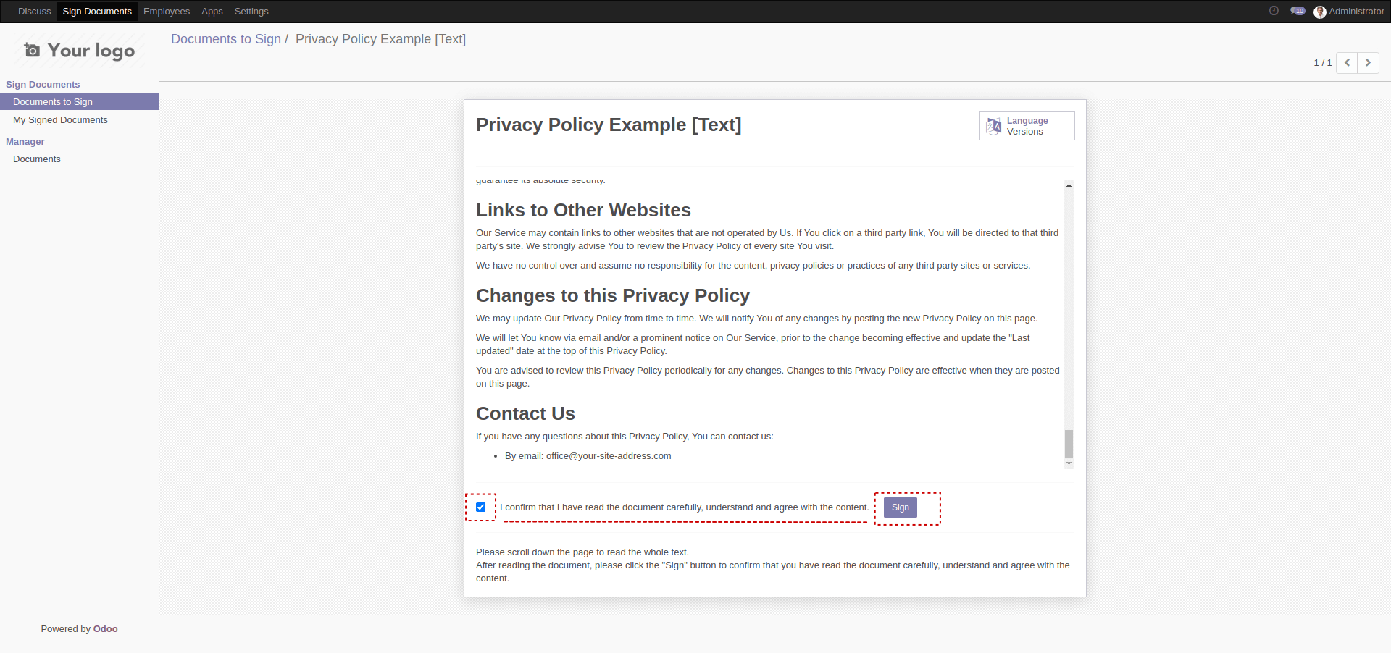This screenshot has width=1391, height=653.
Task: Open the Employees menu
Action: tap(167, 12)
